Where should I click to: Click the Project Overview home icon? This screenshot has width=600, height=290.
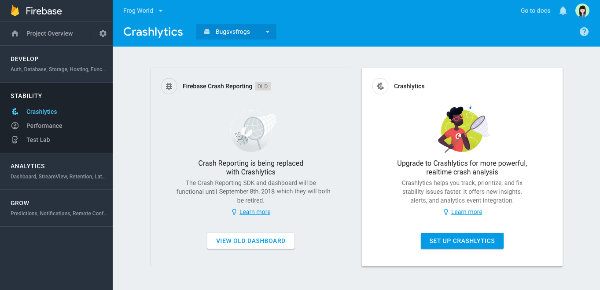15,33
